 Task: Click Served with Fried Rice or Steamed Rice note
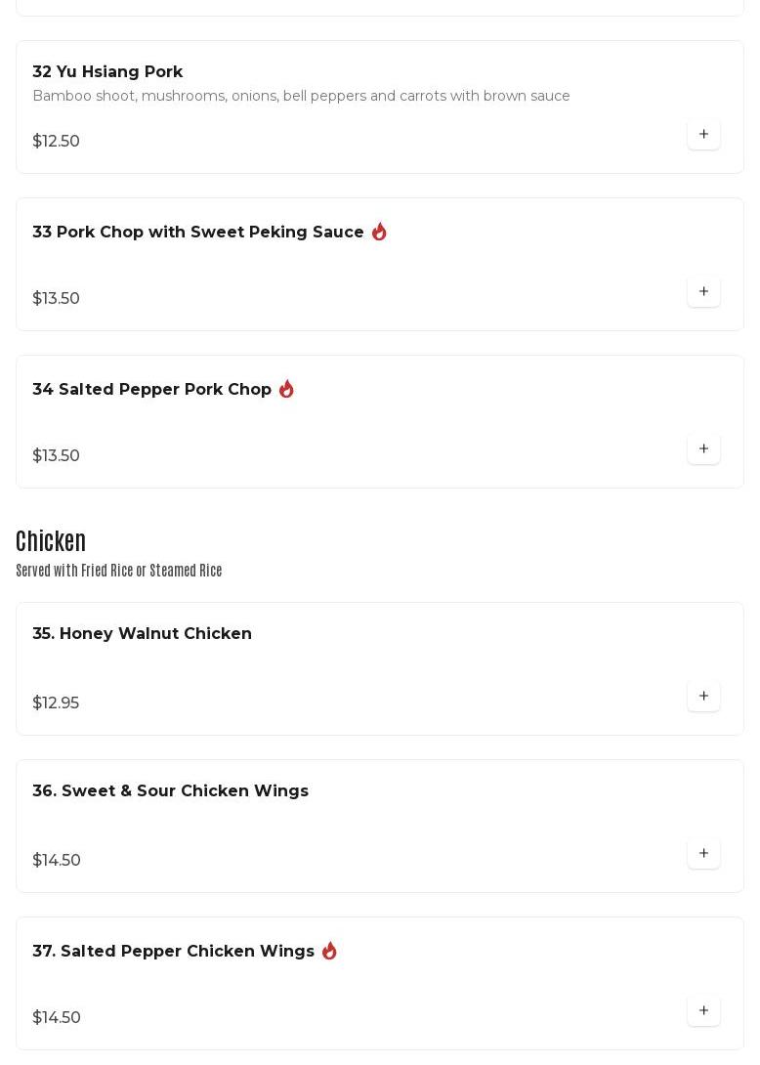tap(119, 571)
